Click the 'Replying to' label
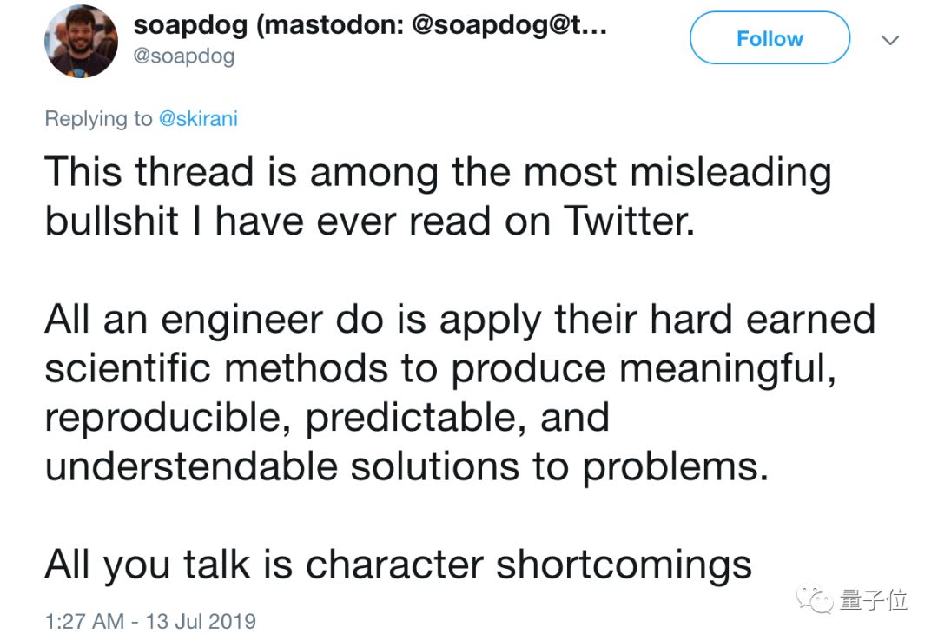Viewport: 938px width, 641px height. 98,119
